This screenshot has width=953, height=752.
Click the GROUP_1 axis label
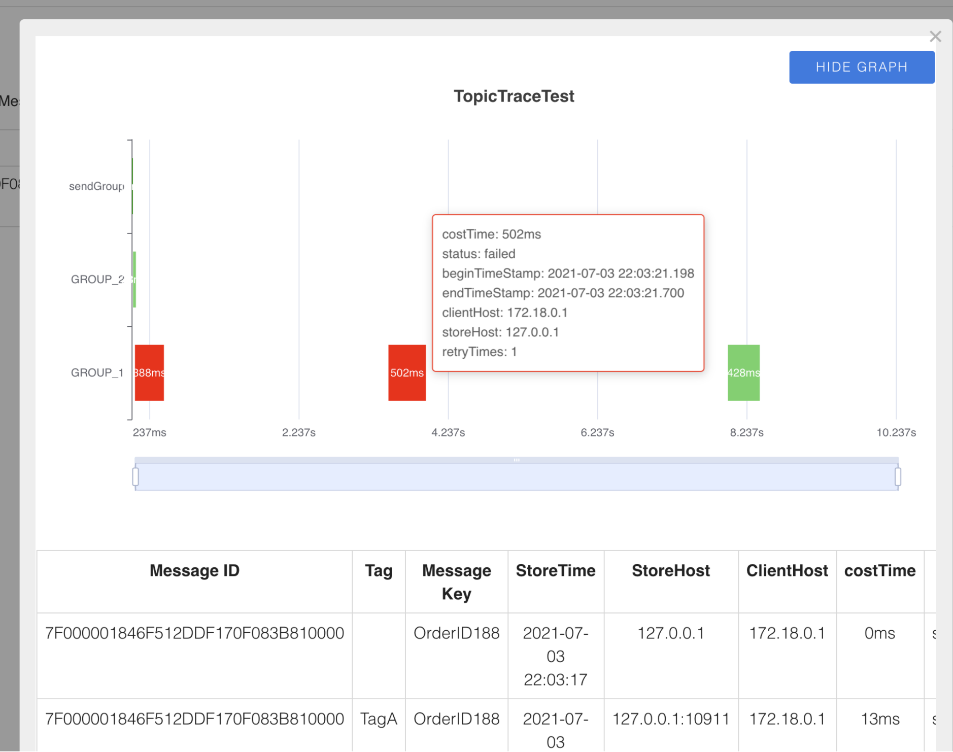[x=97, y=372]
